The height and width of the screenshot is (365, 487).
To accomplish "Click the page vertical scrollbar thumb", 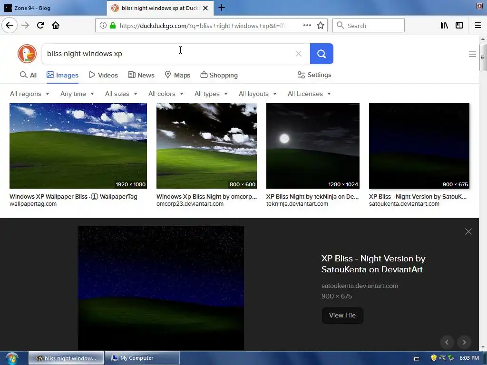I will click(483, 58).
